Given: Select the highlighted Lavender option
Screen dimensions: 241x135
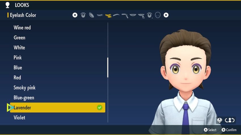Looking at the screenshot, I should (58, 108).
